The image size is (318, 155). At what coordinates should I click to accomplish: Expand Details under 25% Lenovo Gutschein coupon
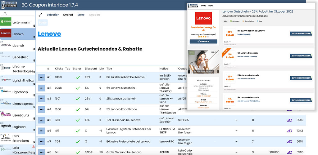pos(227,86)
